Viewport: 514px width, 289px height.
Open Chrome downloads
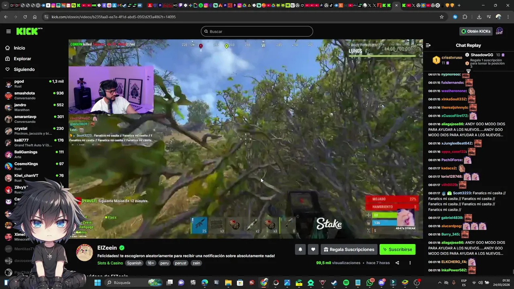(x=479, y=17)
